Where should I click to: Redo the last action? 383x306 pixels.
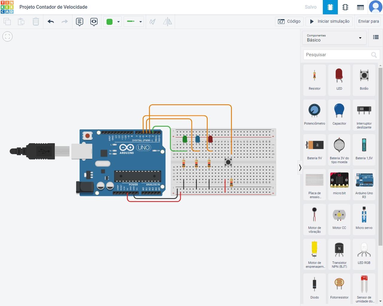[x=65, y=22]
